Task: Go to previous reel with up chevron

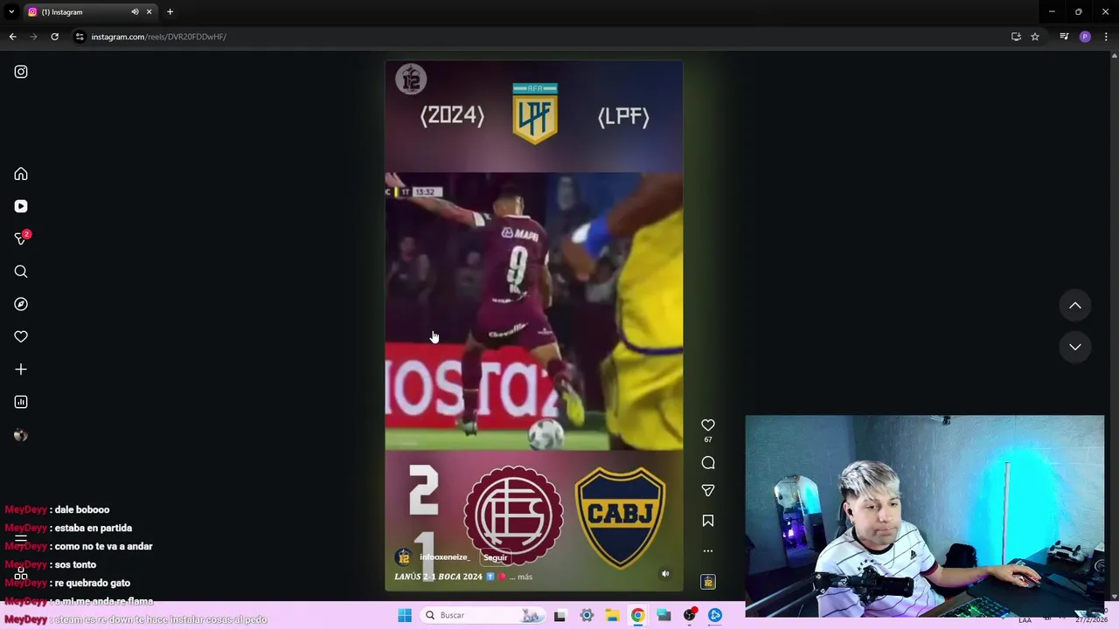Action: 1075,306
